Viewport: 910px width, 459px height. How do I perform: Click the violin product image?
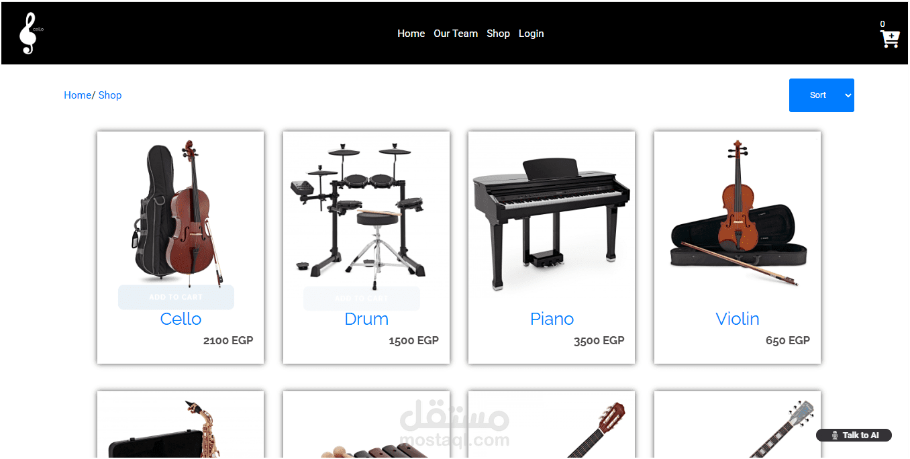[738, 213]
